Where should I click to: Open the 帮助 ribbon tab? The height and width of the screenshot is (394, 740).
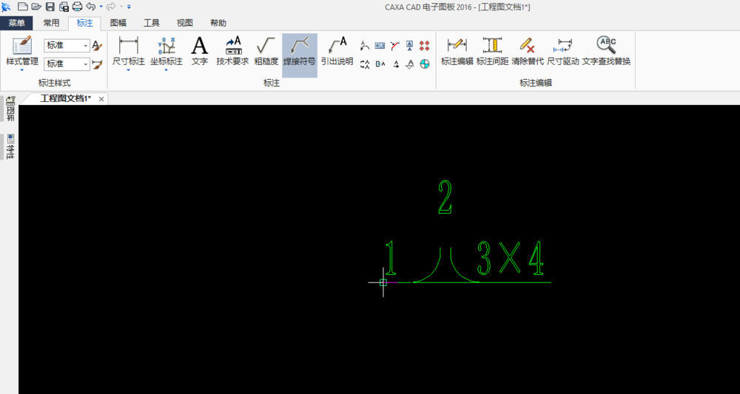tap(218, 23)
